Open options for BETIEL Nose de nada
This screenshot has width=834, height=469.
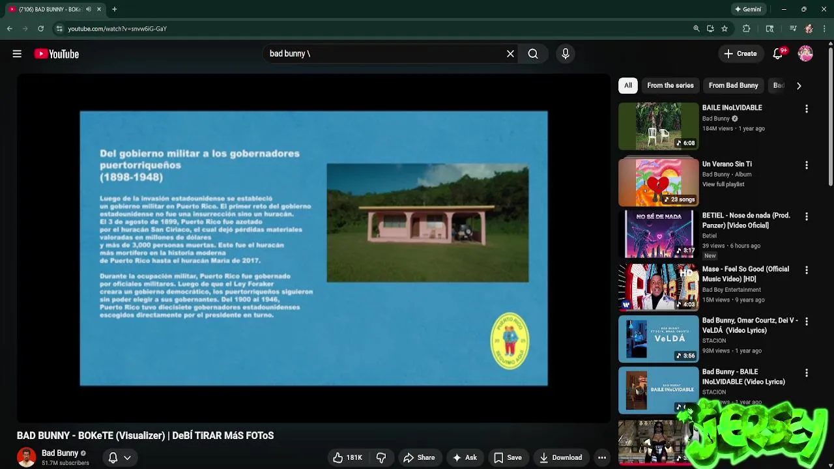(x=807, y=217)
